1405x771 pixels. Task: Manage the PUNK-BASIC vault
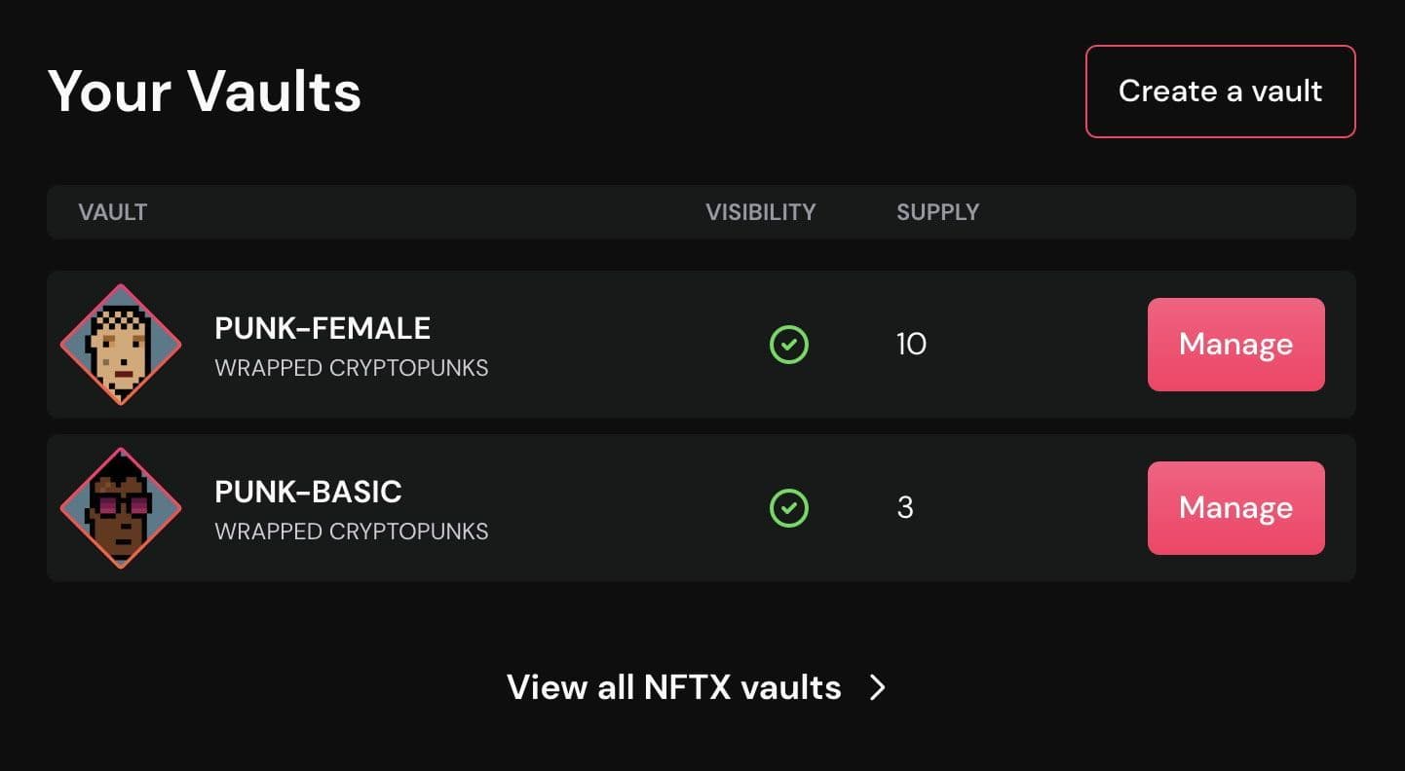[1235, 508]
